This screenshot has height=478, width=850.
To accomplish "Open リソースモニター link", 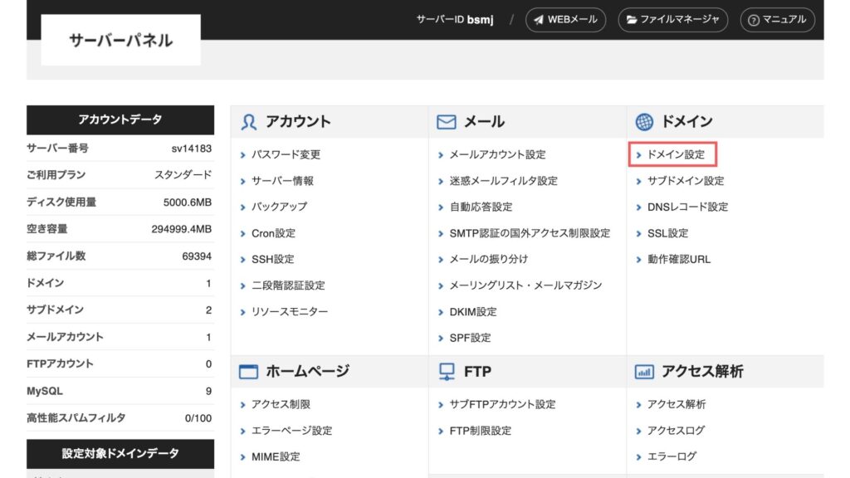I will [290, 312].
